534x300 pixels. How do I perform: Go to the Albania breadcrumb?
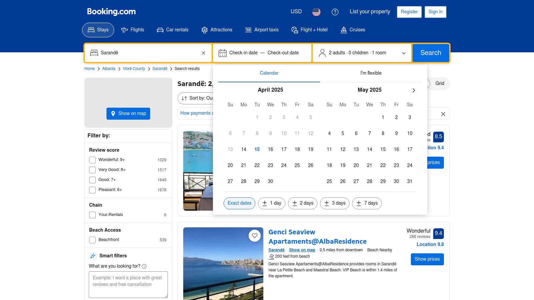(x=109, y=69)
